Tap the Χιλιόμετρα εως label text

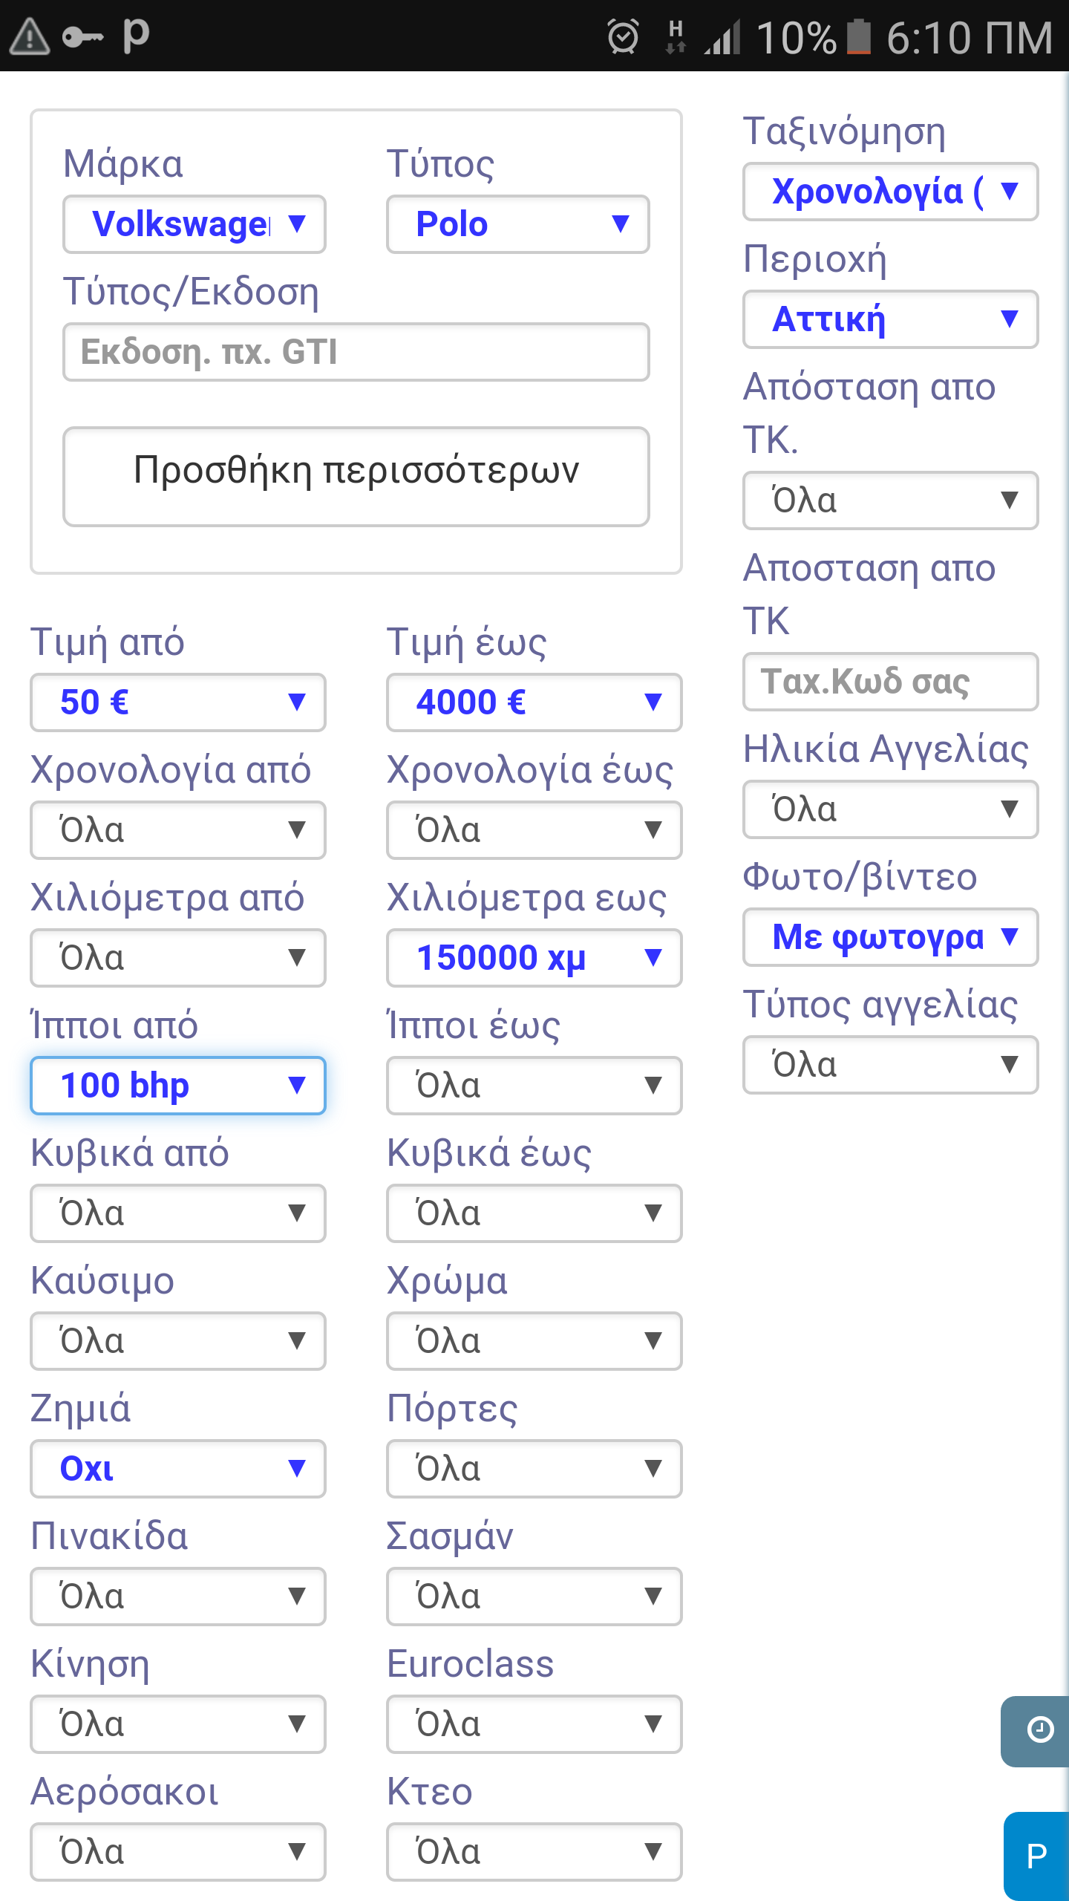[x=527, y=898]
